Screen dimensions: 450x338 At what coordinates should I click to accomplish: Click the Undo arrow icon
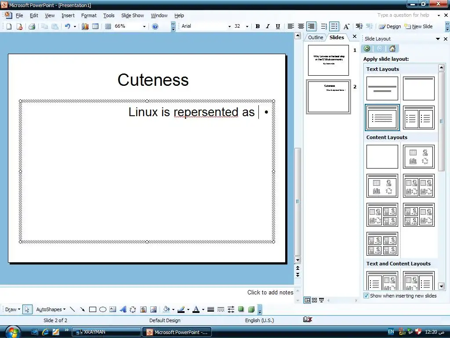coord(67,26)
